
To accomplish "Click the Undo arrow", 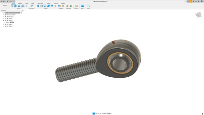I will 10,1.
